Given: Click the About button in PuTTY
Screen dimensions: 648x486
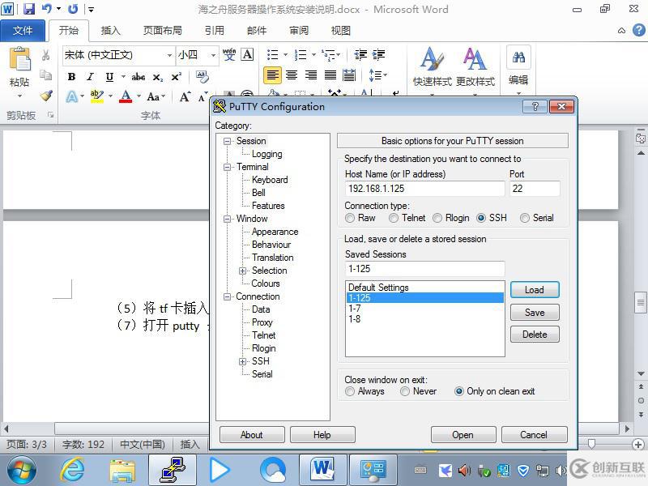Looking at the screenshot, I should 252,435.
